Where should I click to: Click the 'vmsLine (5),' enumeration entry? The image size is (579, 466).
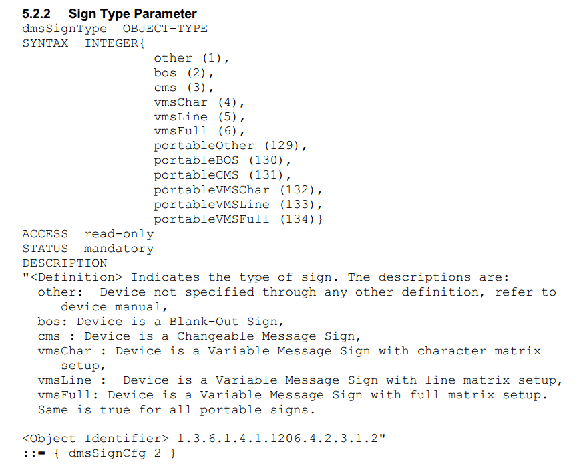200,117
